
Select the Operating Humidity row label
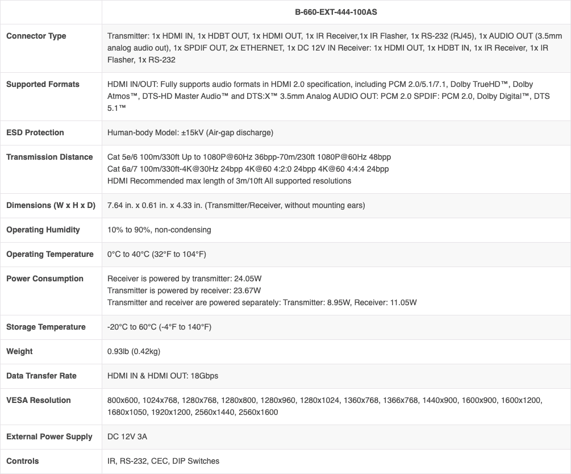click(x=43, y=230)
